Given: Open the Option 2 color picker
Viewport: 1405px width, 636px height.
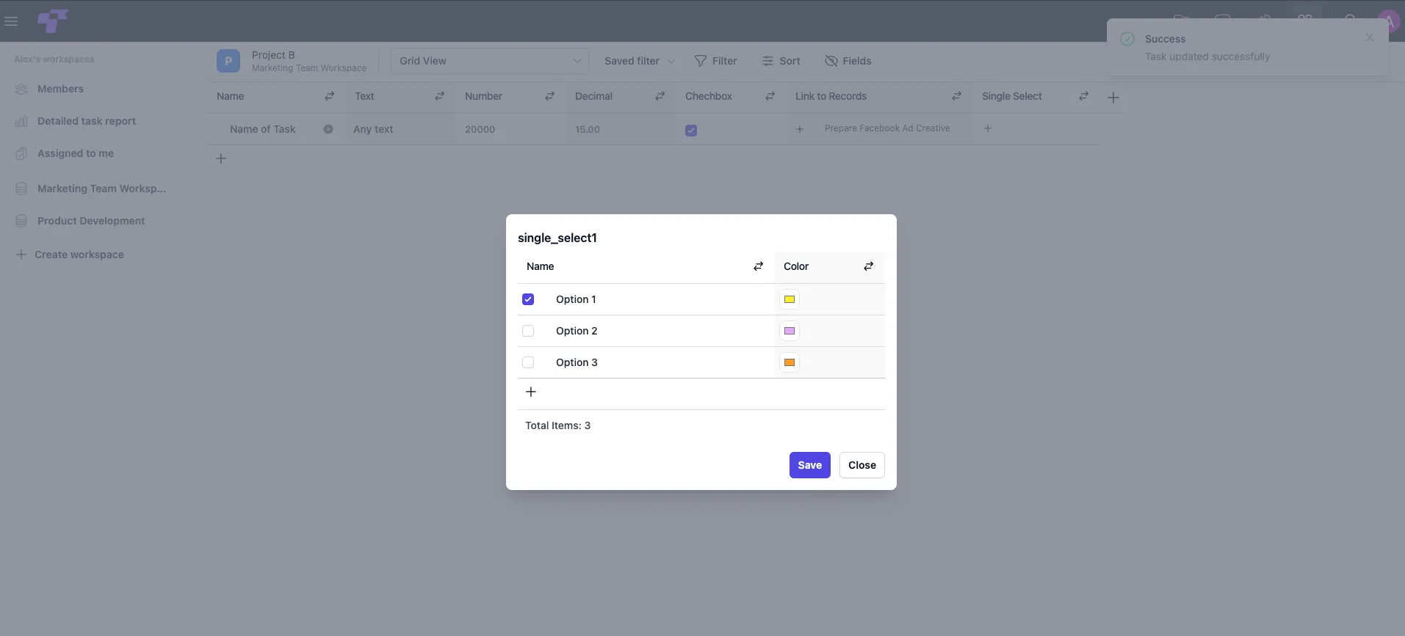Looking at the screenshot, I should [790, 331].
